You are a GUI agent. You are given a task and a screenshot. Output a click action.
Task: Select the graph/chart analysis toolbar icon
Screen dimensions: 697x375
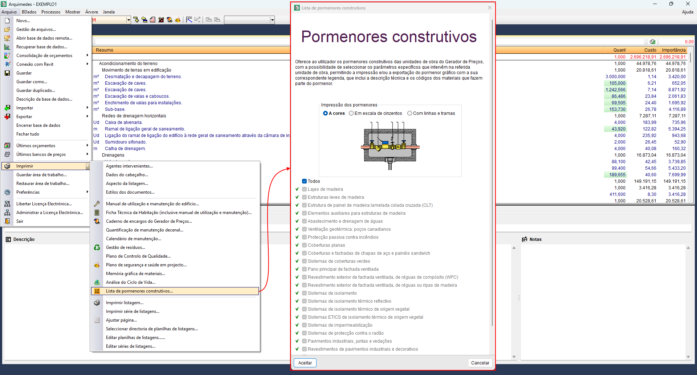coord(197,20)
